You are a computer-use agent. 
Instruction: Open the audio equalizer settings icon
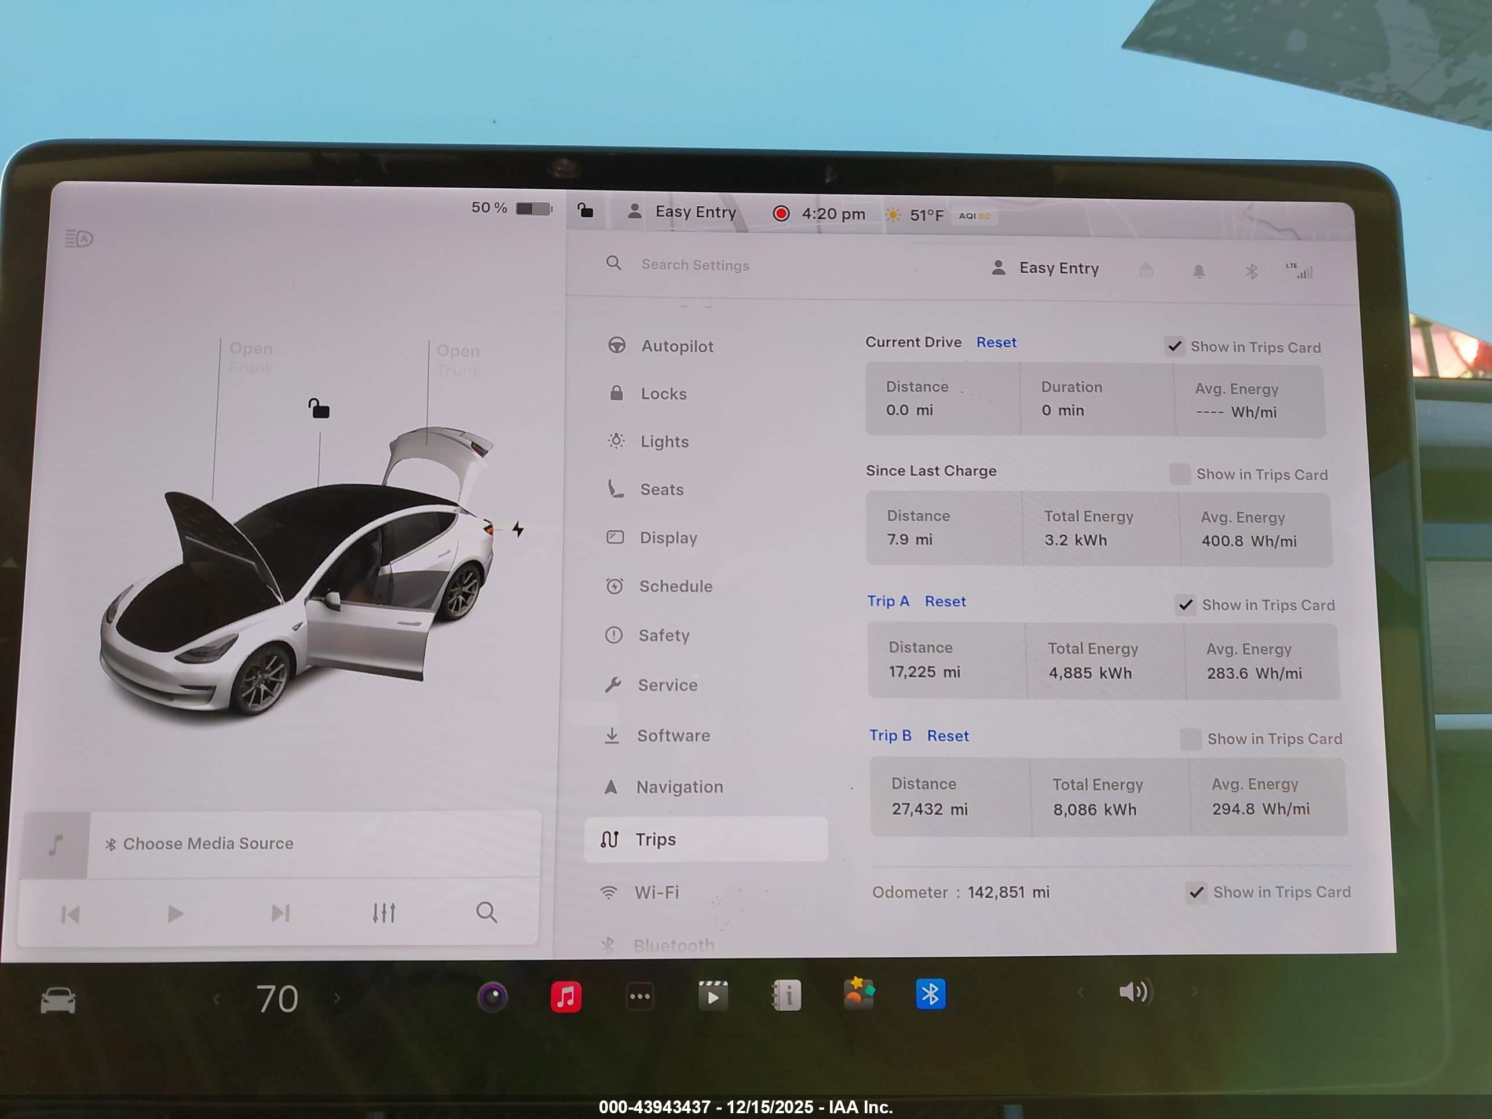click(x=384, y=913)
